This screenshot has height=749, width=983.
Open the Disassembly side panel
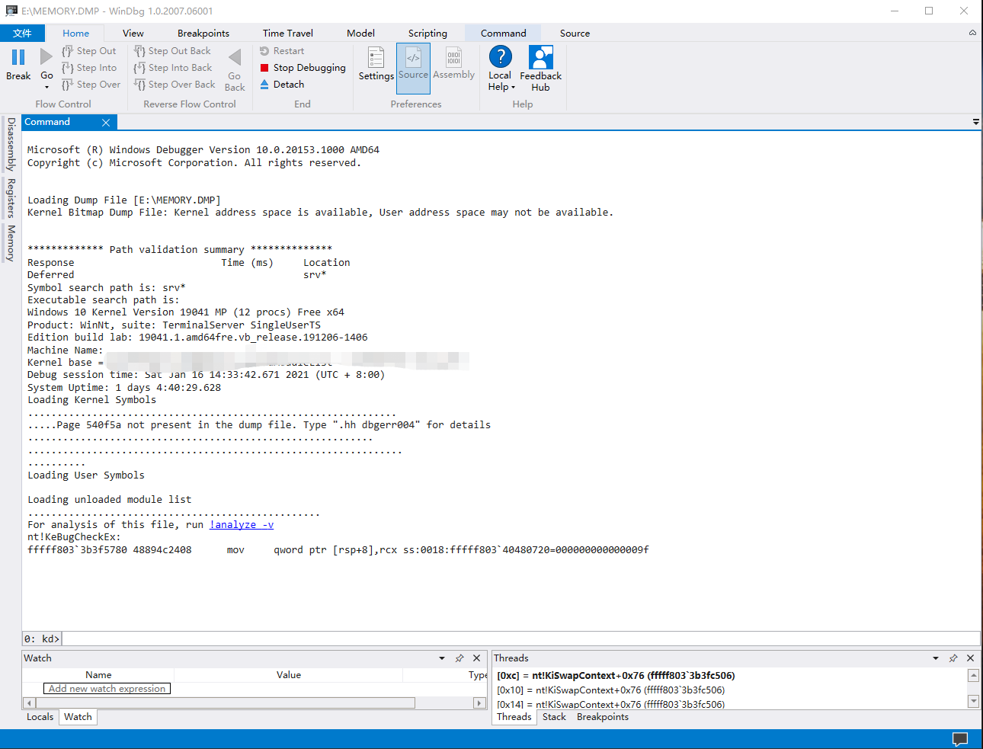pos(11,144)
